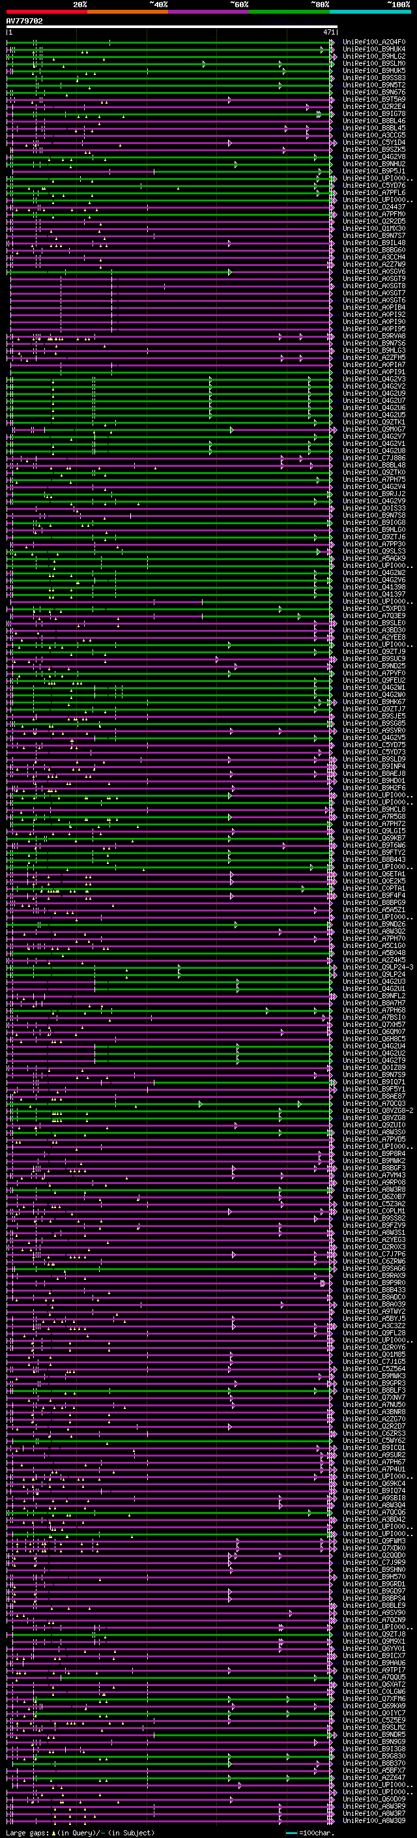Select the UniRef100_C5YD76 label
The image size is (417, 1838).
374,186
